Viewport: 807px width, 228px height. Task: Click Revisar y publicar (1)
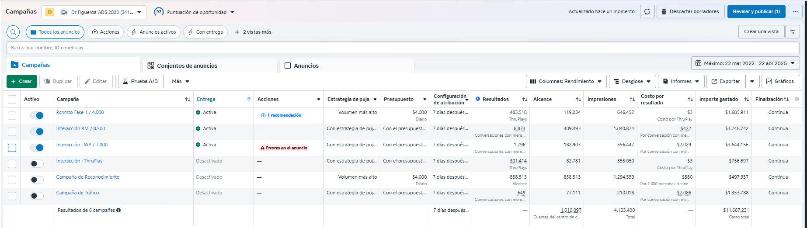[x=756, y=11]
